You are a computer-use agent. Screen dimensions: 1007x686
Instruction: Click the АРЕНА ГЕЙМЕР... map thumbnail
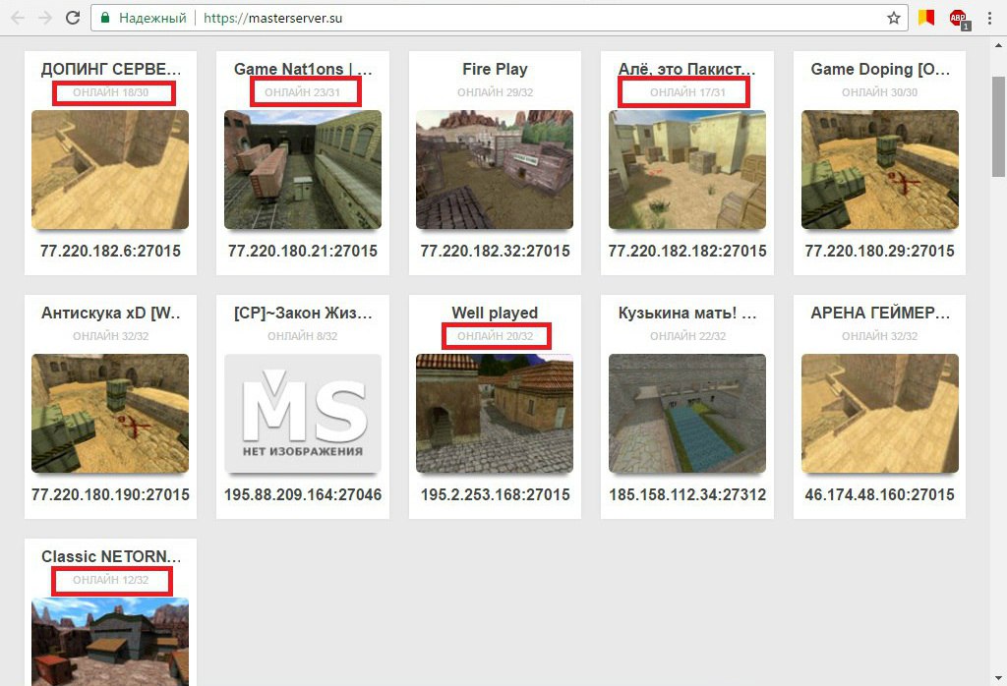pyautogui.click(x=880, y=413)
